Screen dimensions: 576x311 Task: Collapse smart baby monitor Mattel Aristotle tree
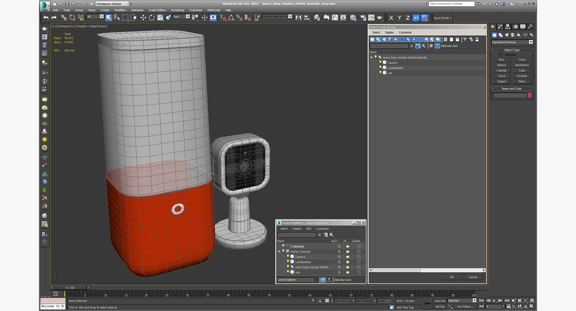pyautogui.click(x=371, y=58)
